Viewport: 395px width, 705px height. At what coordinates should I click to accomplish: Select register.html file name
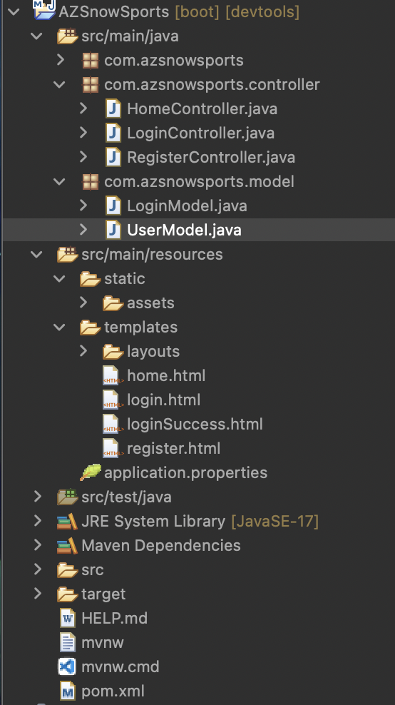pos(174,449)
